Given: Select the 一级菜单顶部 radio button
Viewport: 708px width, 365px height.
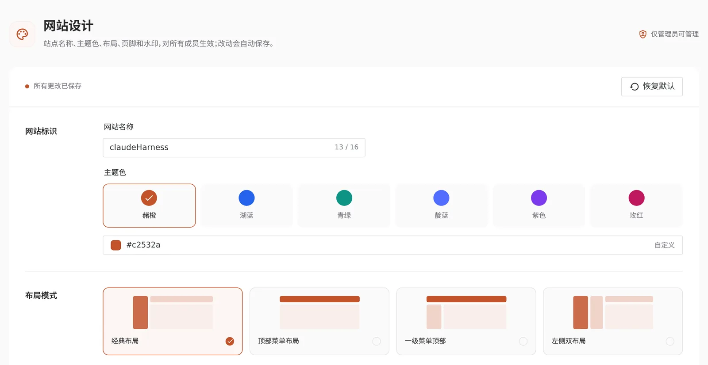Looking at the screenshot, I should coord(523,341).
